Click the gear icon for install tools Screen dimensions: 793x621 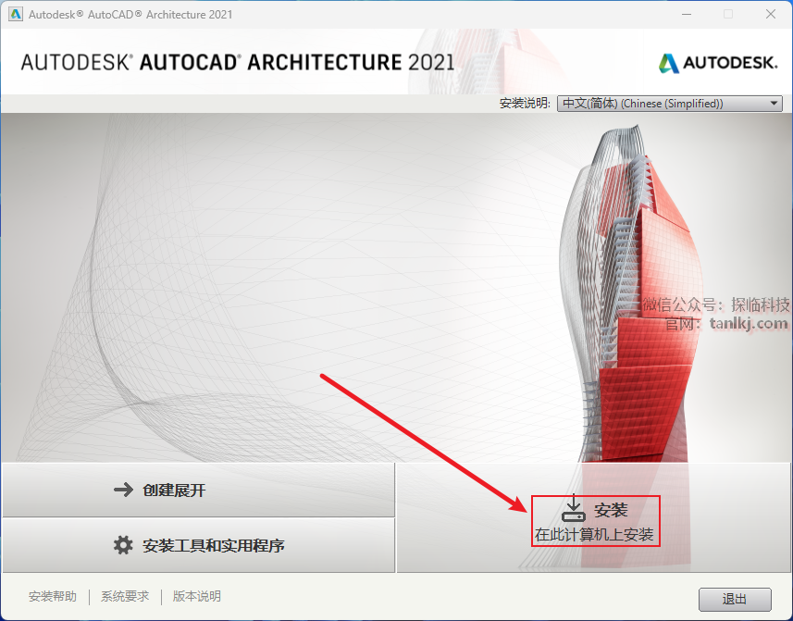[123, 545]
